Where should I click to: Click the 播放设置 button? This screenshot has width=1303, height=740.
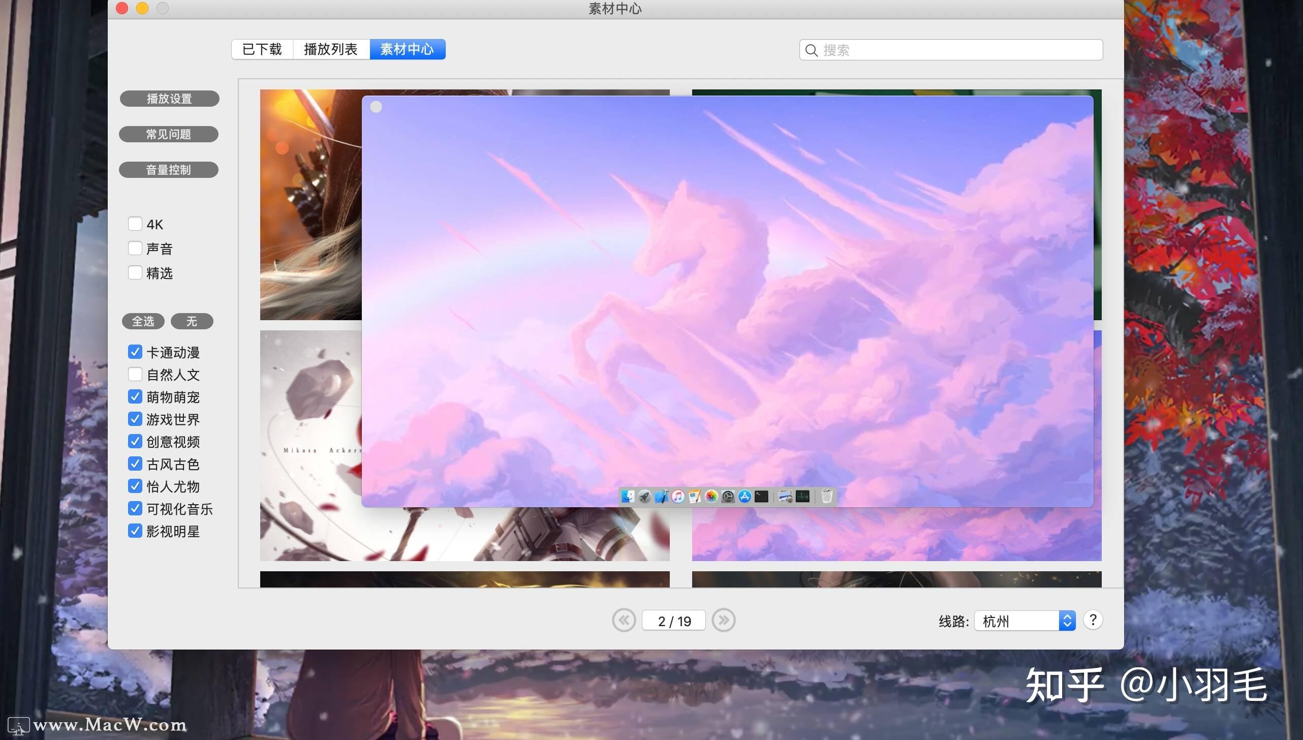[169, 98]
